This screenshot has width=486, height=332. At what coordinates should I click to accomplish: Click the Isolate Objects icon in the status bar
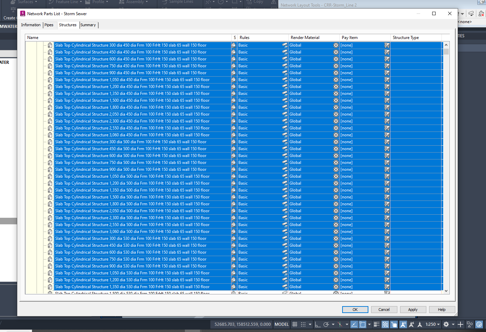pyautogui.click(x=469, y=324)
